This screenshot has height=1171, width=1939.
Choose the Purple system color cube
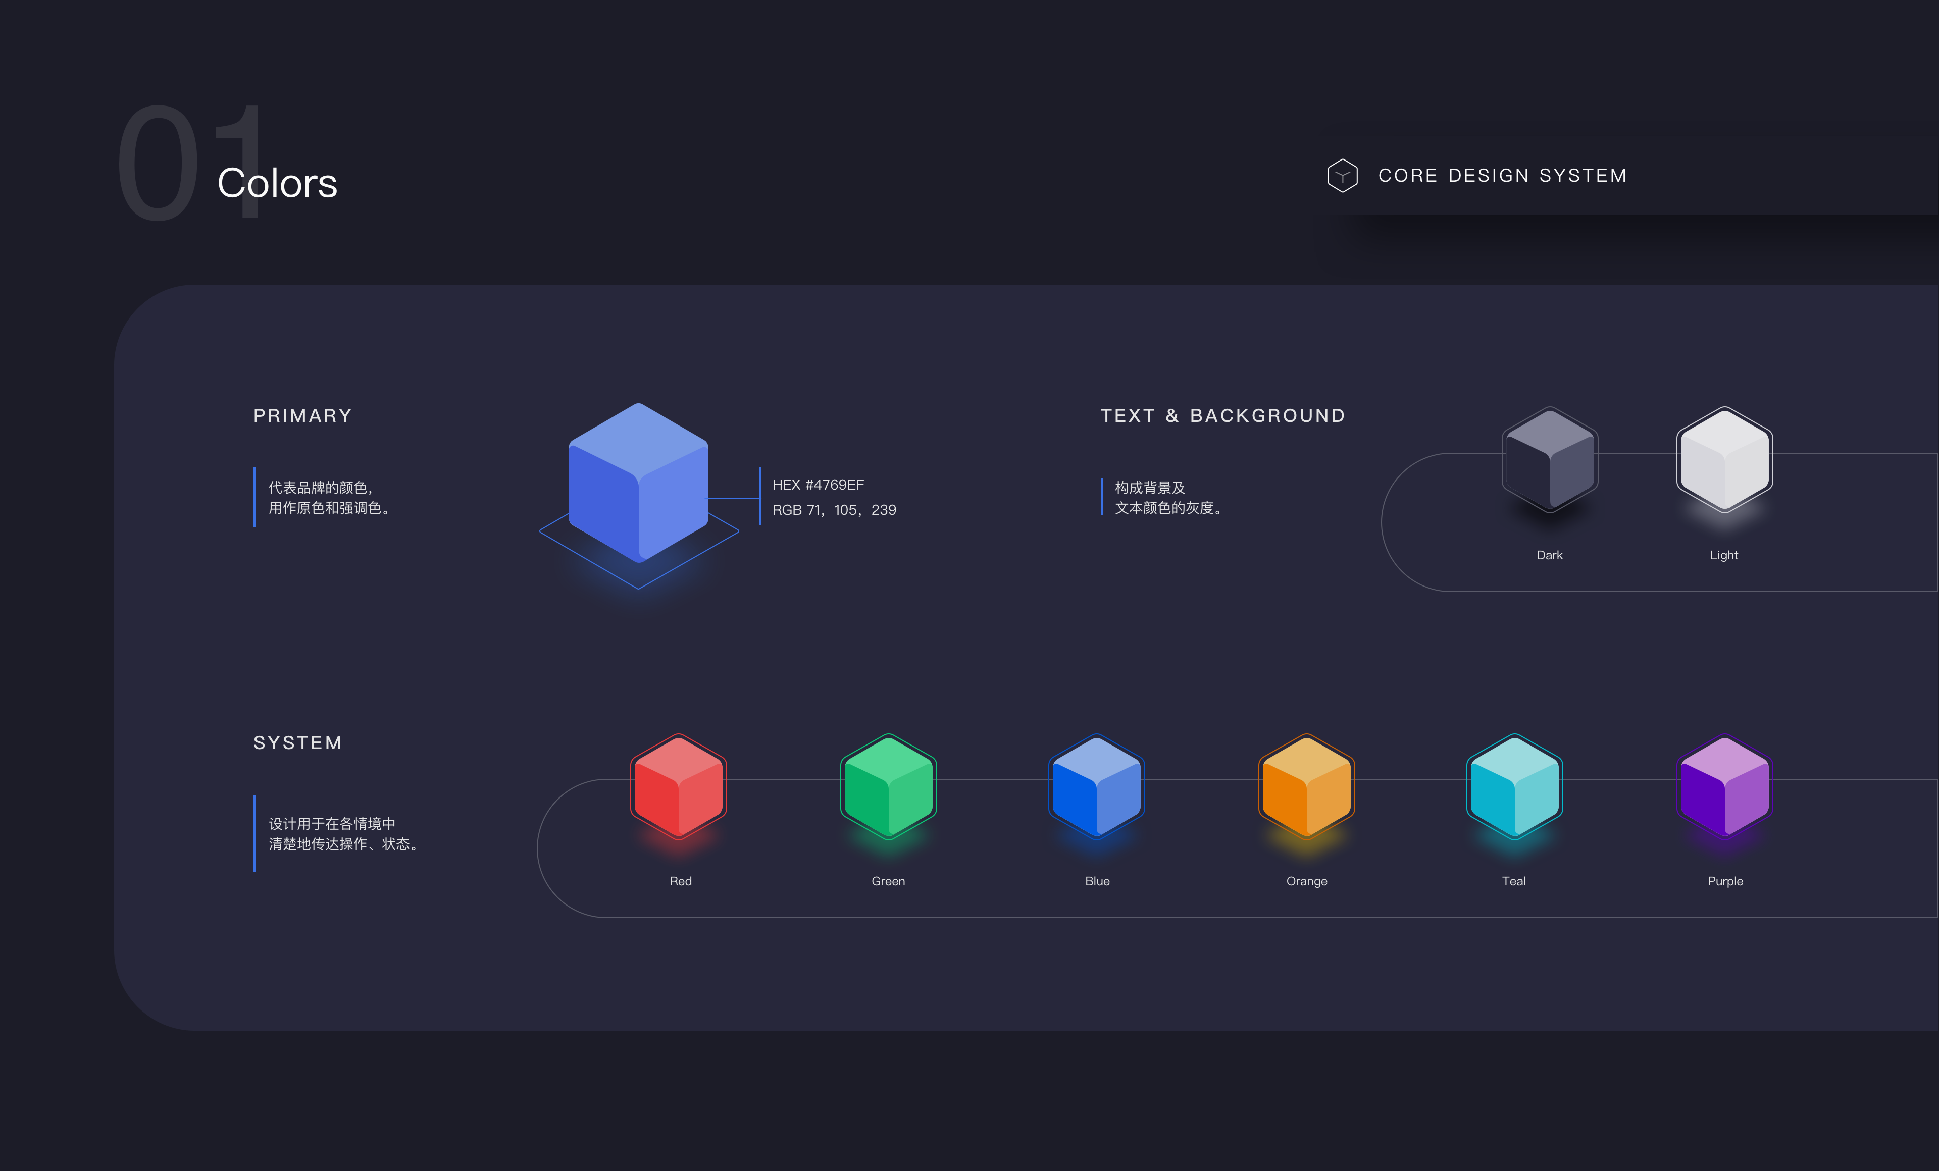1724,786
